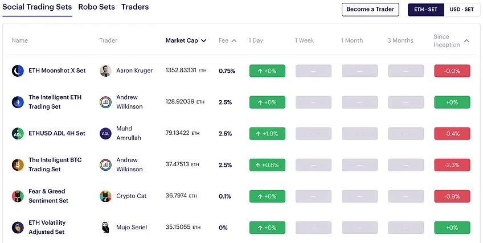Open the Traders tab

pos(135,7)
